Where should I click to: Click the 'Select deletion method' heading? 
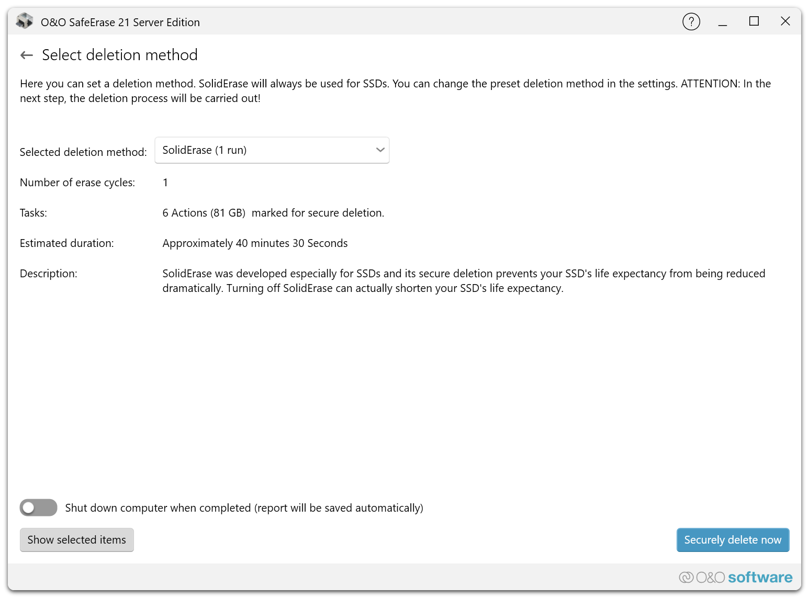120,55
